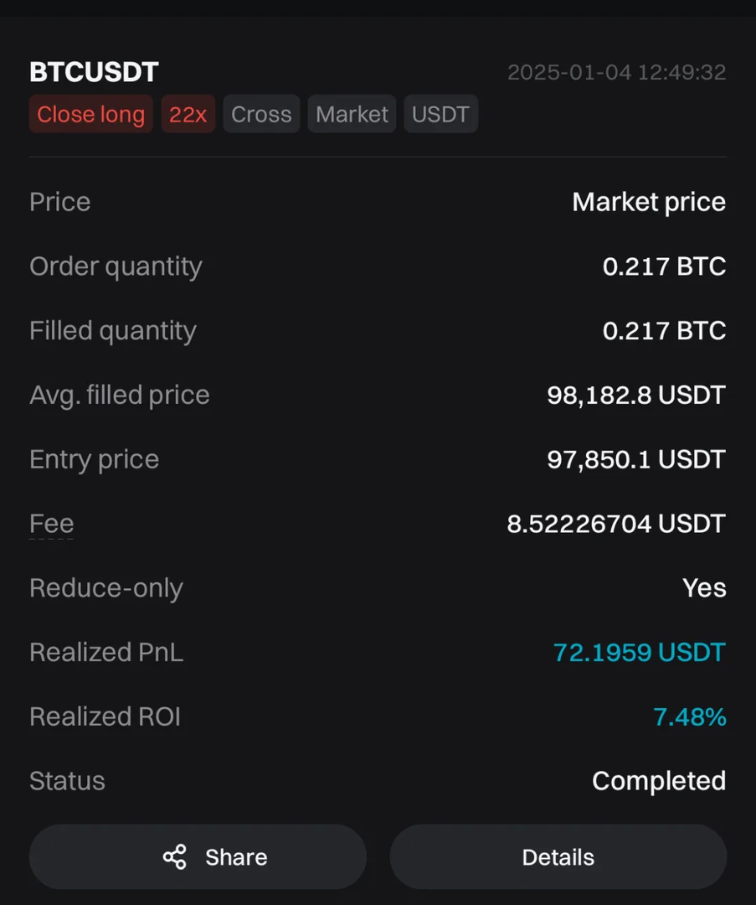This screenshot has width=756, height=905.
Task: Tap the Completed status text
Action: (x=658, y=781)
